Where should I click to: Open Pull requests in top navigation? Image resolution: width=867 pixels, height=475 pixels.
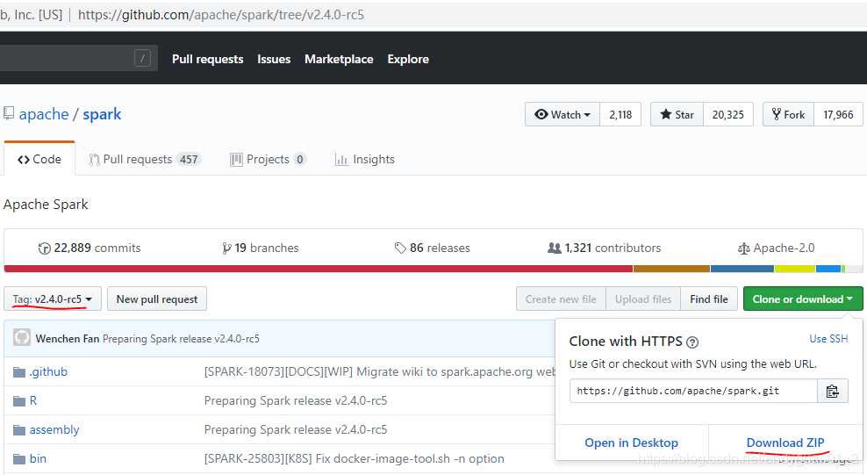(207, 59)
